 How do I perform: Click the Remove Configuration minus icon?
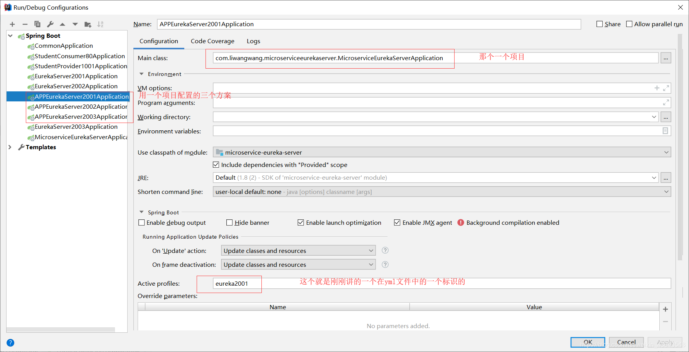tap(25, 24)
